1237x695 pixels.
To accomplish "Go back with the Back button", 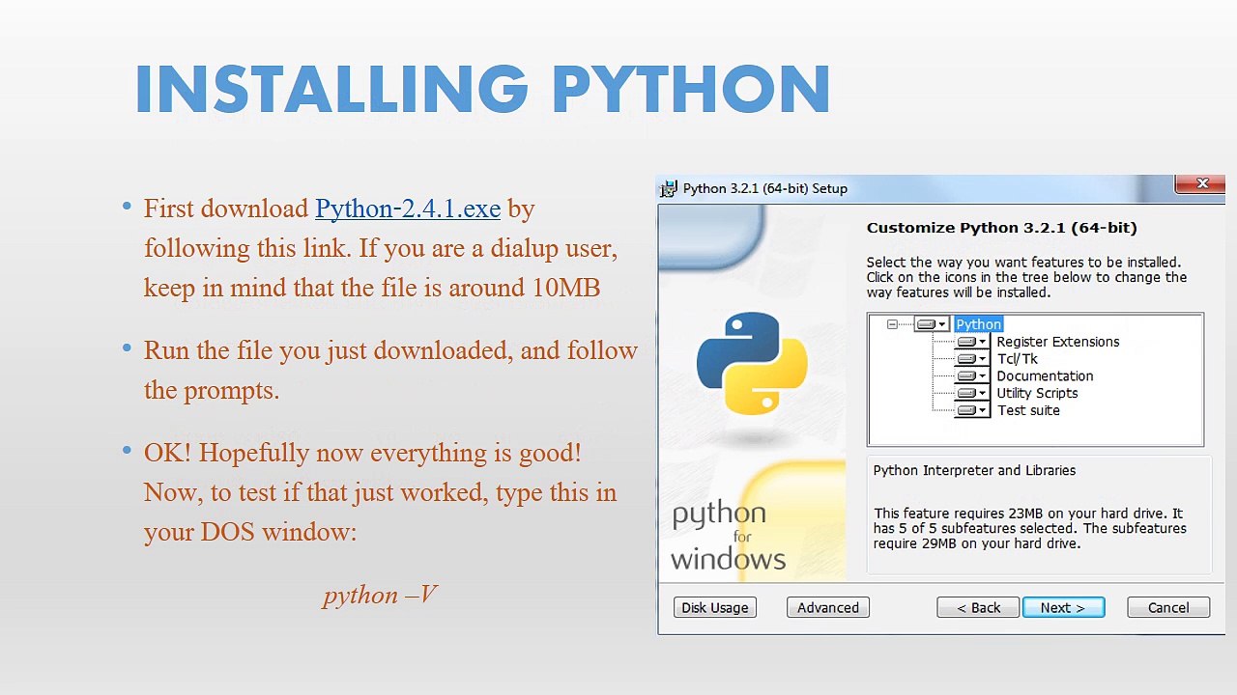I will pyautogui.click(x=978, y=607).
